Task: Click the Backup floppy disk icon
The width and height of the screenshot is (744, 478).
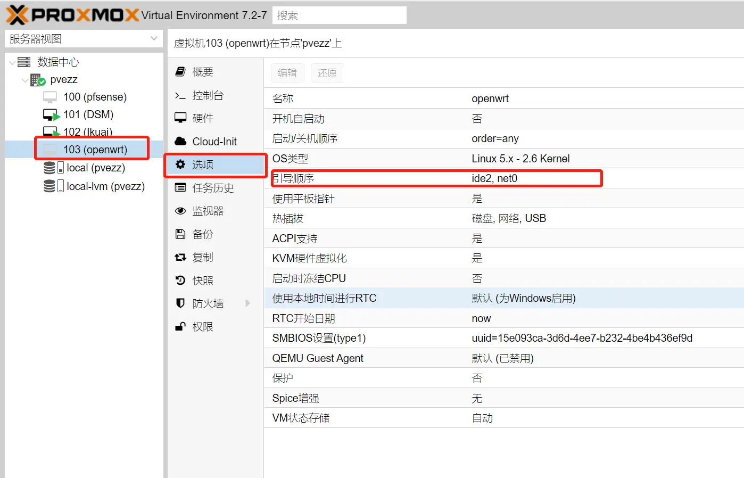Action: click(180, 234)
